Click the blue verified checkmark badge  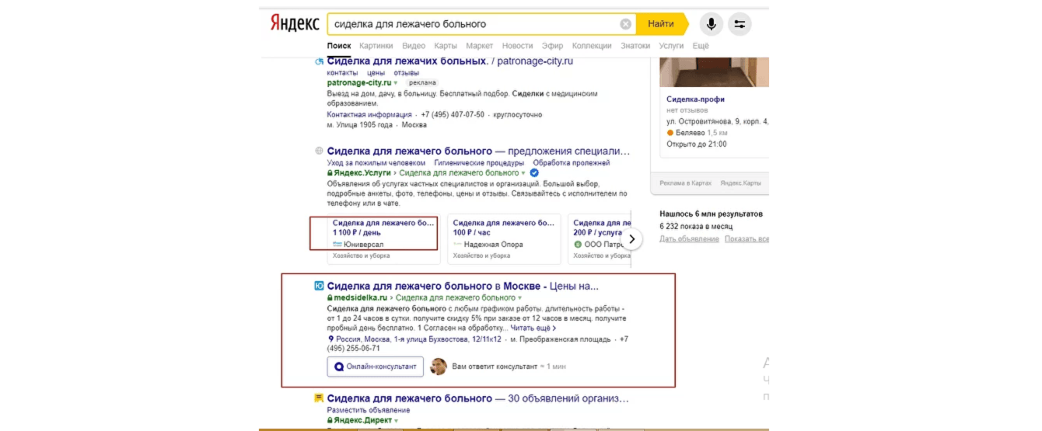534,172
